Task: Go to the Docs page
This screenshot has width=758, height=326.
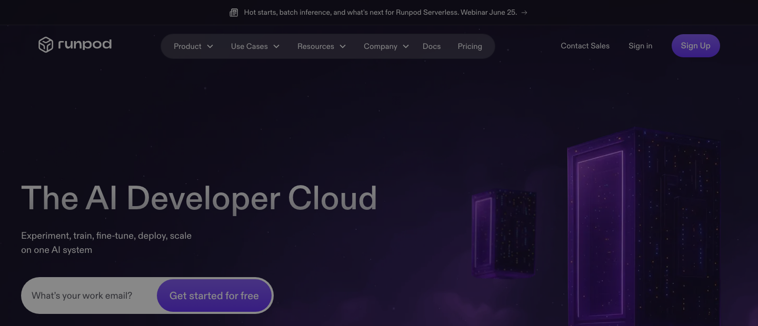Action: coord(432,46)
